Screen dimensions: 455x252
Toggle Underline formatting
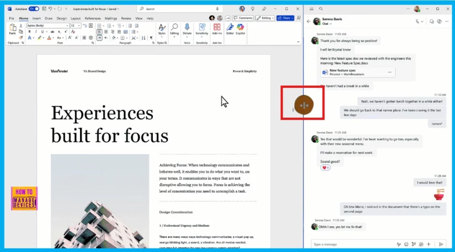coord(42,31)
